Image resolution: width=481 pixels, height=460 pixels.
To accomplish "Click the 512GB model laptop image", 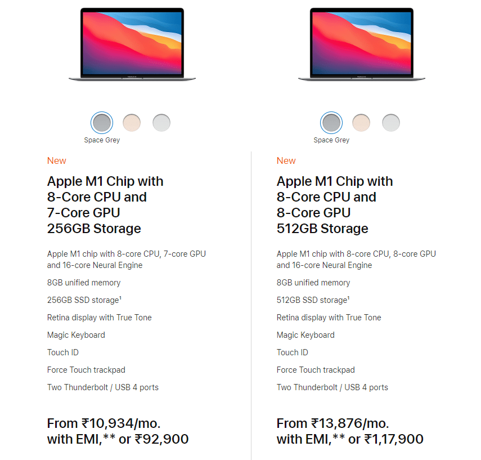I will coord(362,44).
